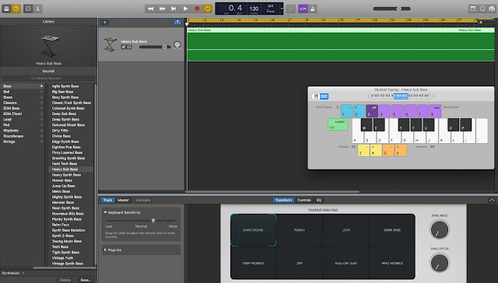The image size is (498, 283).
Task: Select the DARK DRONE transform pad
Action: [x=253, y=230]
